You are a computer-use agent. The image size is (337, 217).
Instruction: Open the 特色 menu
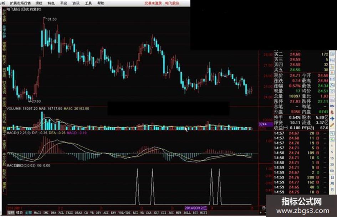[x=51, y=3]
